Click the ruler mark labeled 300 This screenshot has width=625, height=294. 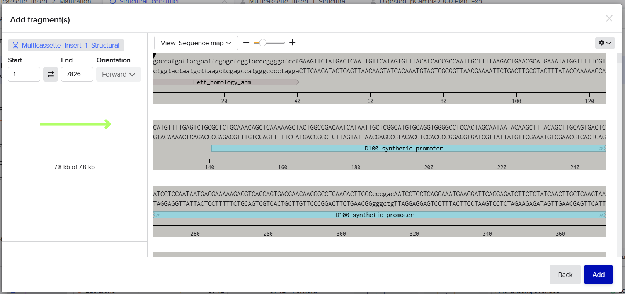pos(341,234)
